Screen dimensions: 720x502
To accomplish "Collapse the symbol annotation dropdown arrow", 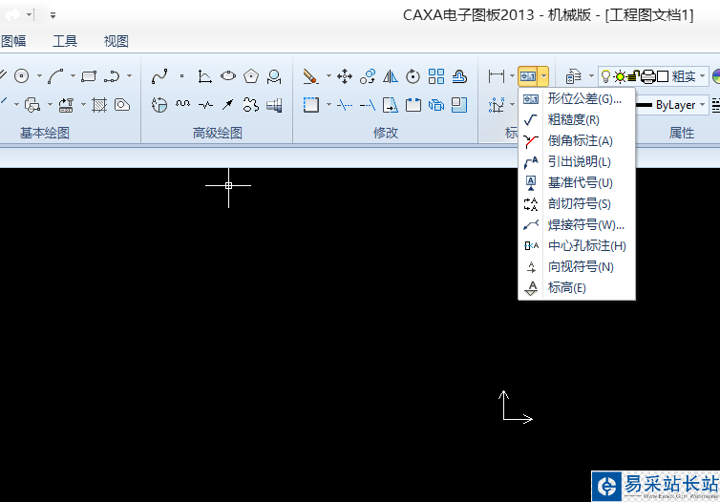I will tap(543, 76).
